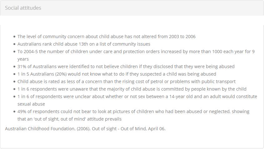The image size is (264, 149).
Task: Click the bullet about people known by the child
Action: 132,89
